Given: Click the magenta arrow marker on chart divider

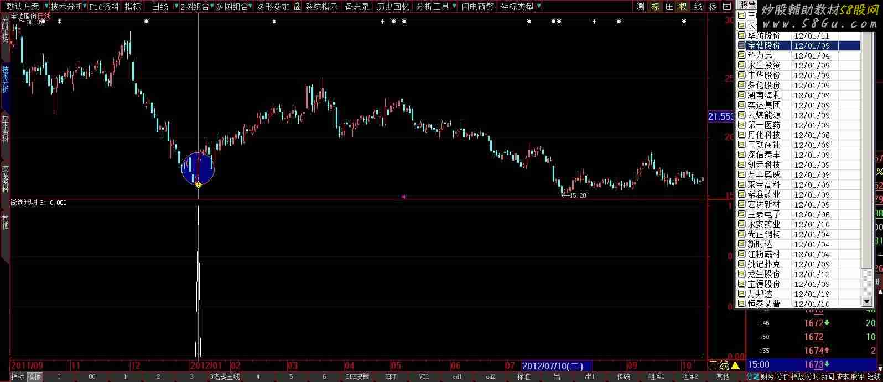Looking at the screenshot, I should point(403,197).
